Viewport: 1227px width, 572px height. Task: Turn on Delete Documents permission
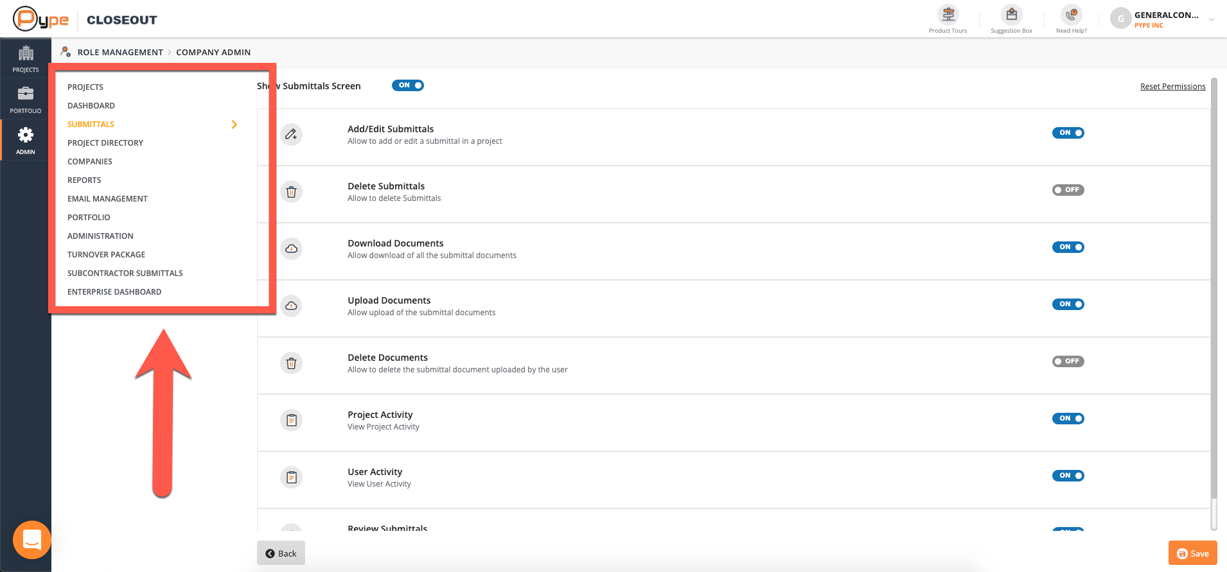tap(1068, 361)
